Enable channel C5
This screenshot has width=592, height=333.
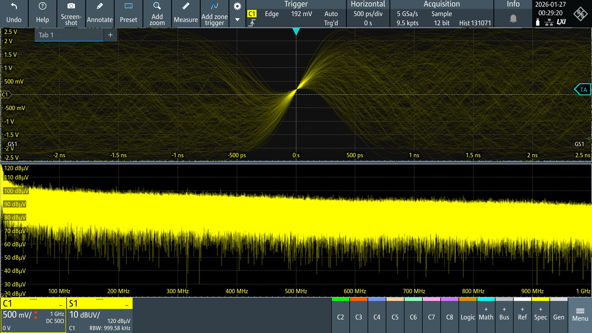395,317
